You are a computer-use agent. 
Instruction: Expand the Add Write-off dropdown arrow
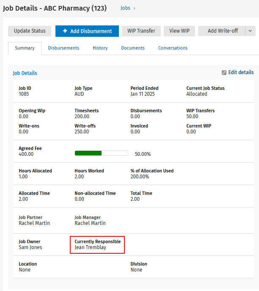click(x=250, y=31)
